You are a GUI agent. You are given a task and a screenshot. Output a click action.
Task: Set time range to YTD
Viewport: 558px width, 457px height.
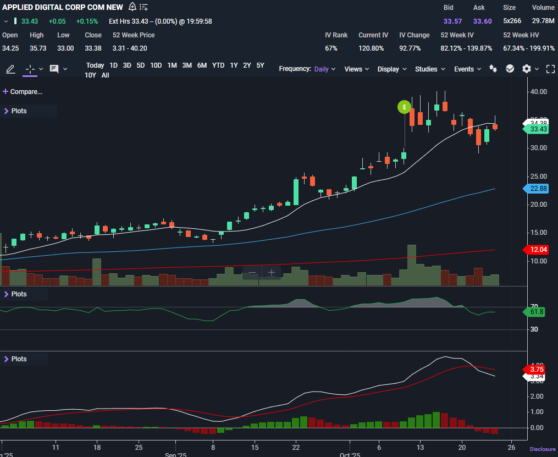point(218,65)
